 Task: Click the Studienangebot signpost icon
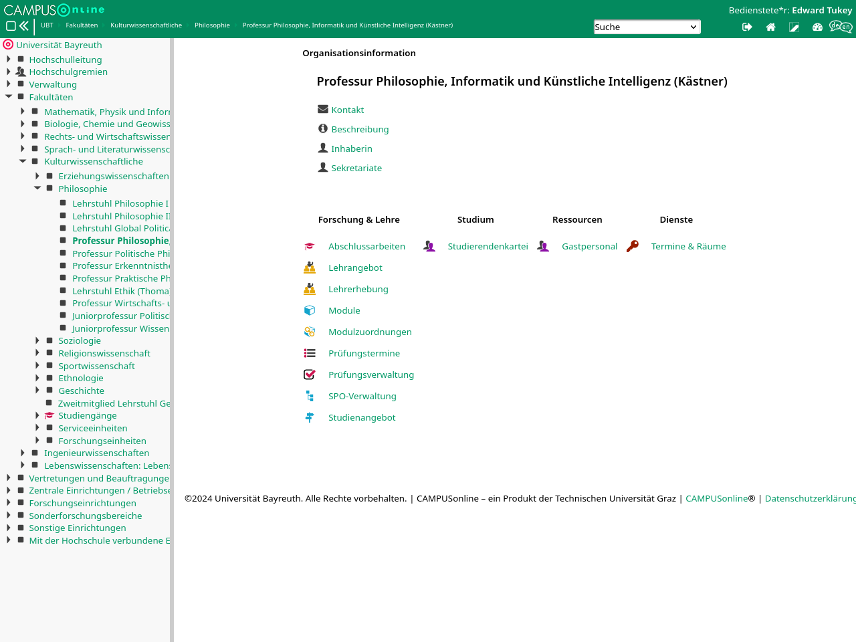[x=310, y=417]
